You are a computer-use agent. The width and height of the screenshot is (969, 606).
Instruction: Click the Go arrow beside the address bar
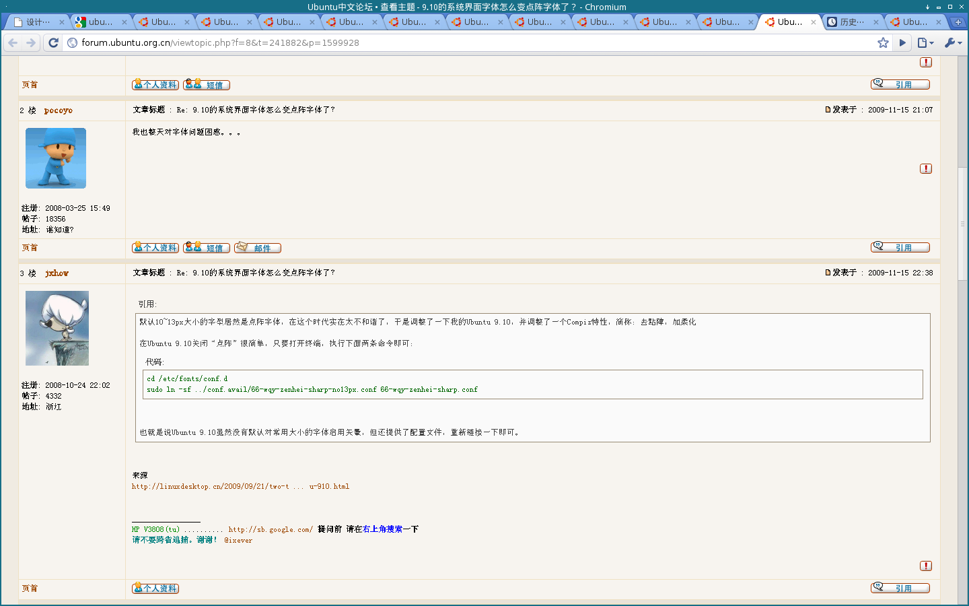click(903, 43)
